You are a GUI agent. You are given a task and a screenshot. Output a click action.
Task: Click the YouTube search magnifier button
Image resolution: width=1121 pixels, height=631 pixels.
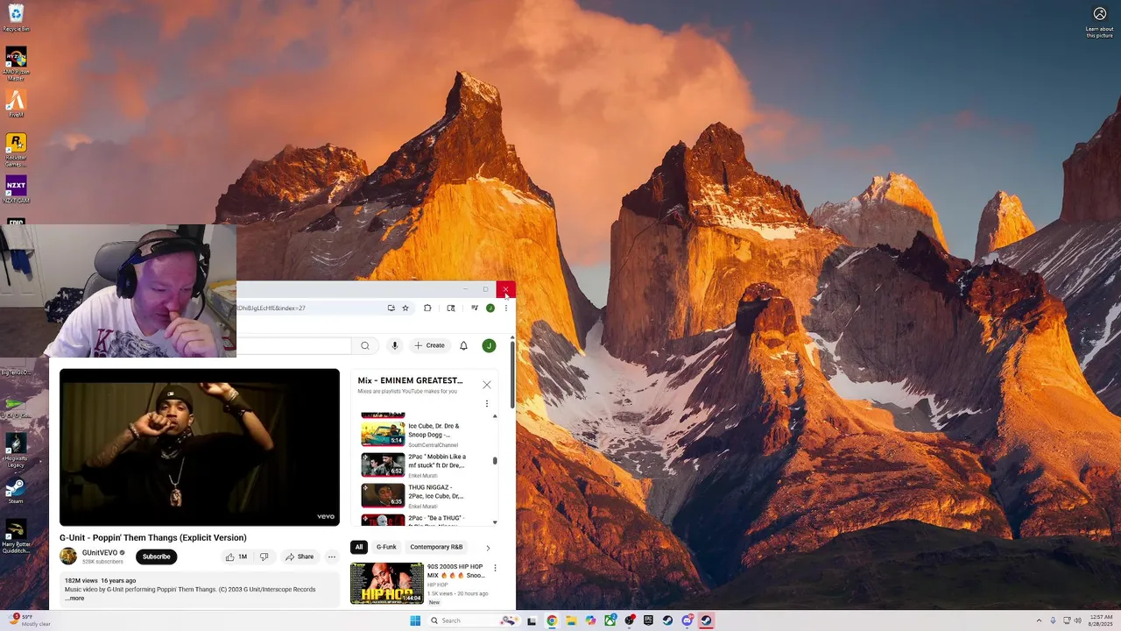365,345
